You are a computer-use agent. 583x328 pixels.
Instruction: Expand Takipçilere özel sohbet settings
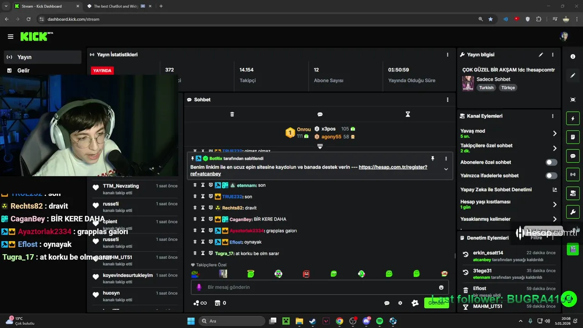pos(554,148)
